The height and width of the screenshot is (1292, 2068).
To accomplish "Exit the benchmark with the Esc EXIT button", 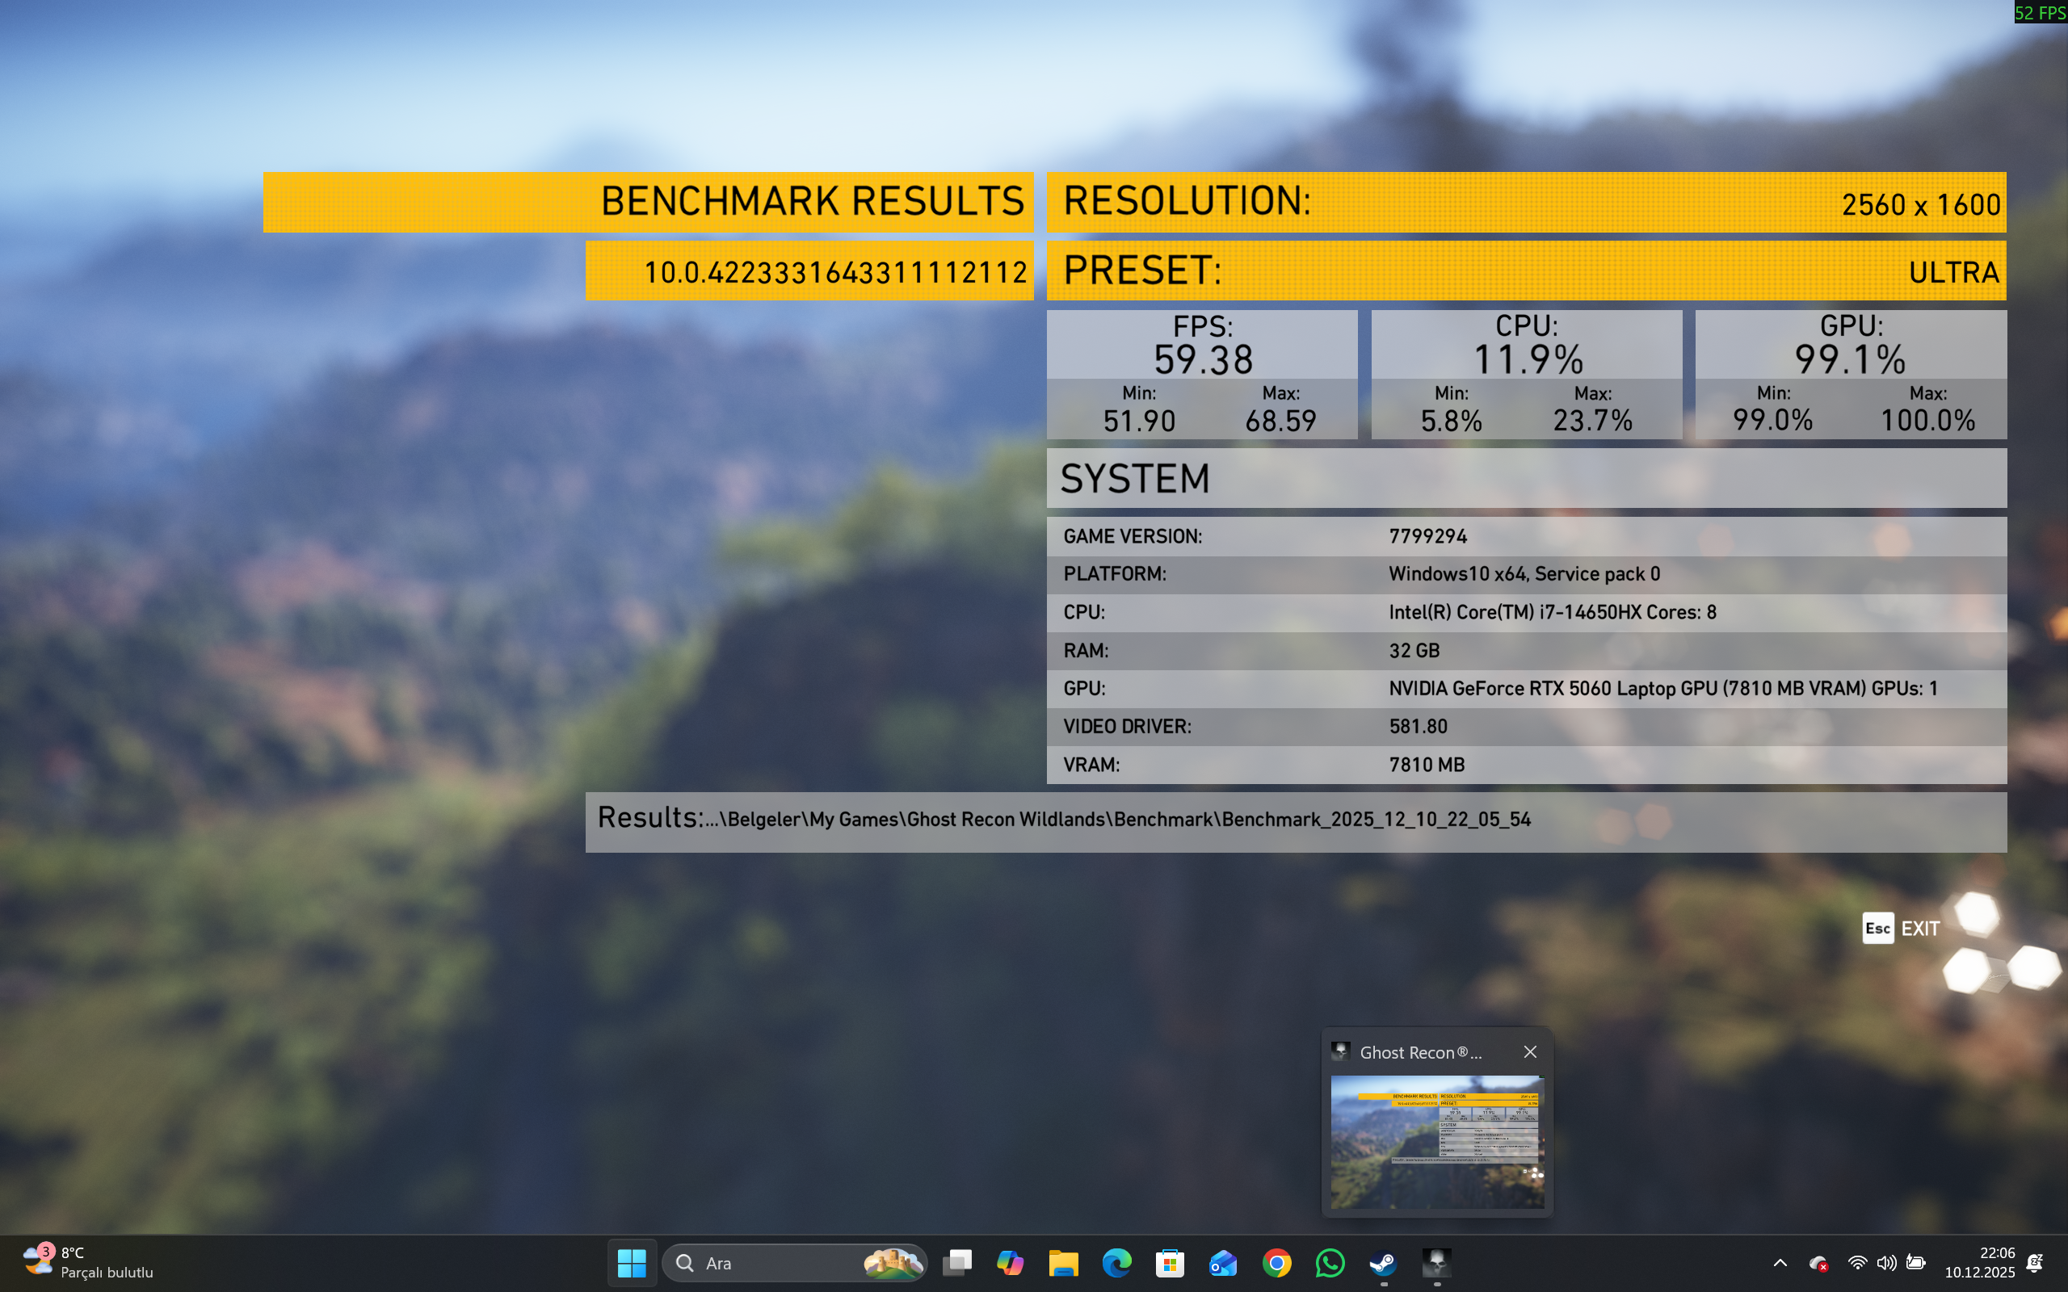I will coord(1902,928).
